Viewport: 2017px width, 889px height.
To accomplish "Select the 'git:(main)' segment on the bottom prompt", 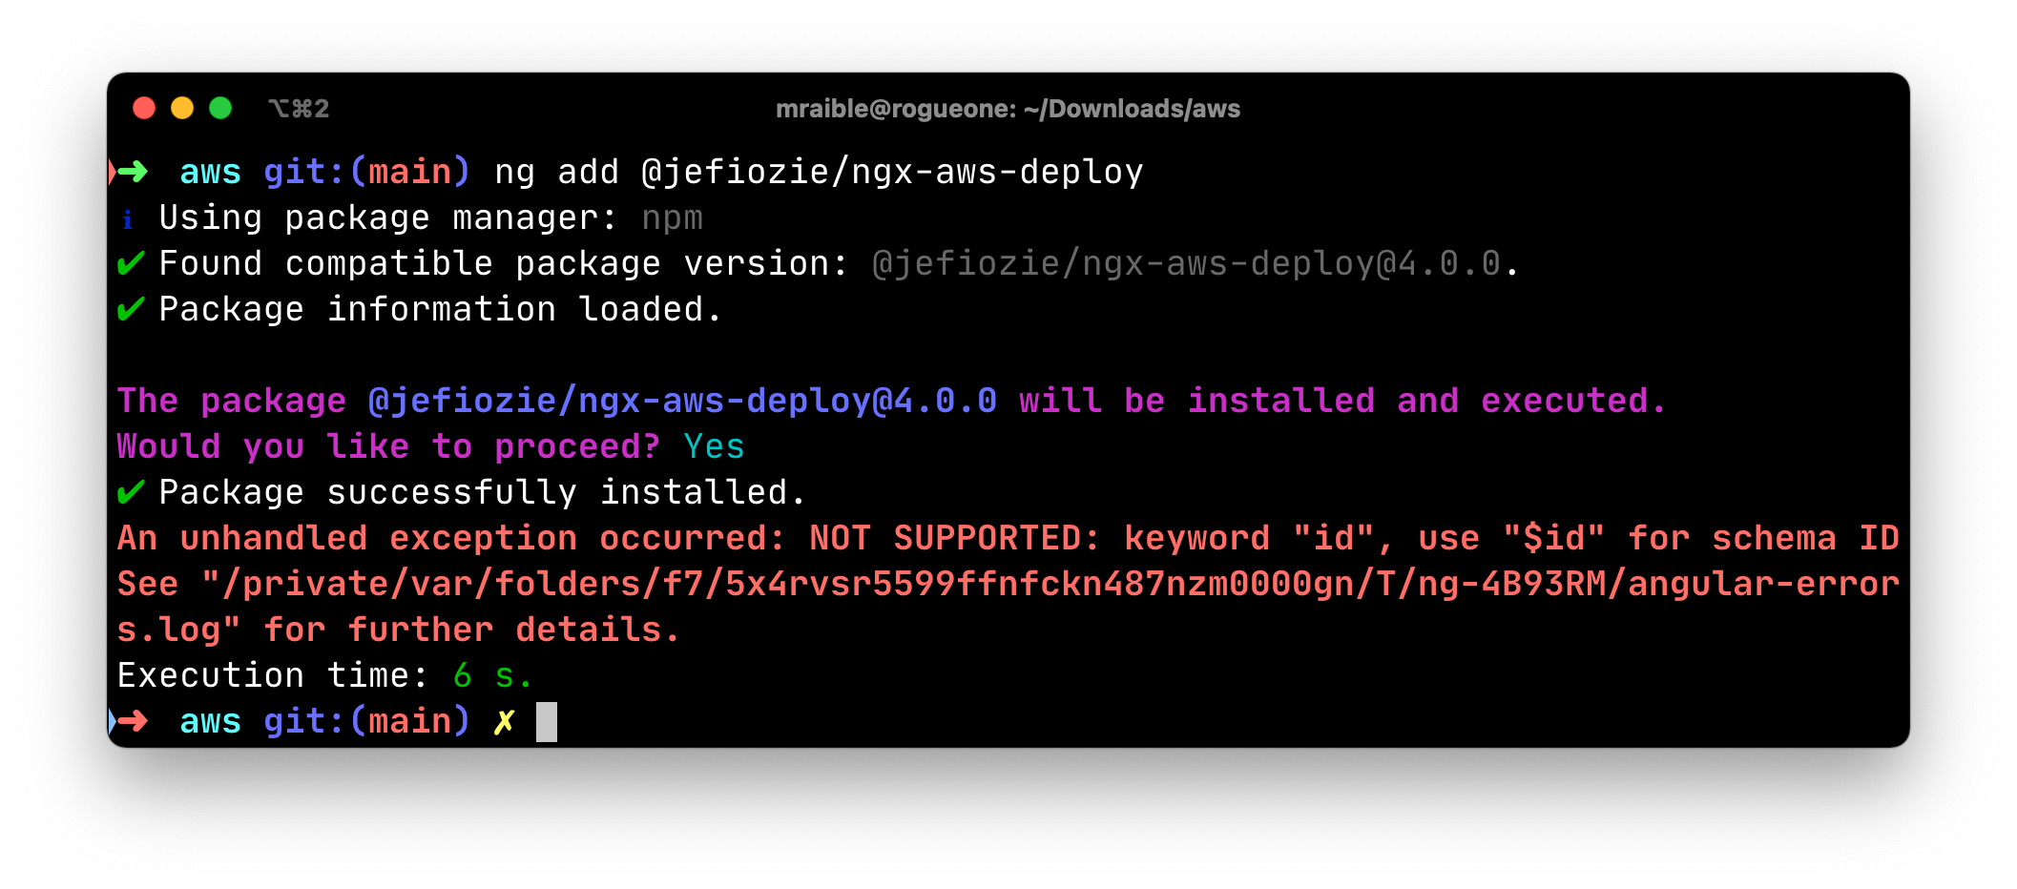I will [x=366, y=721].
